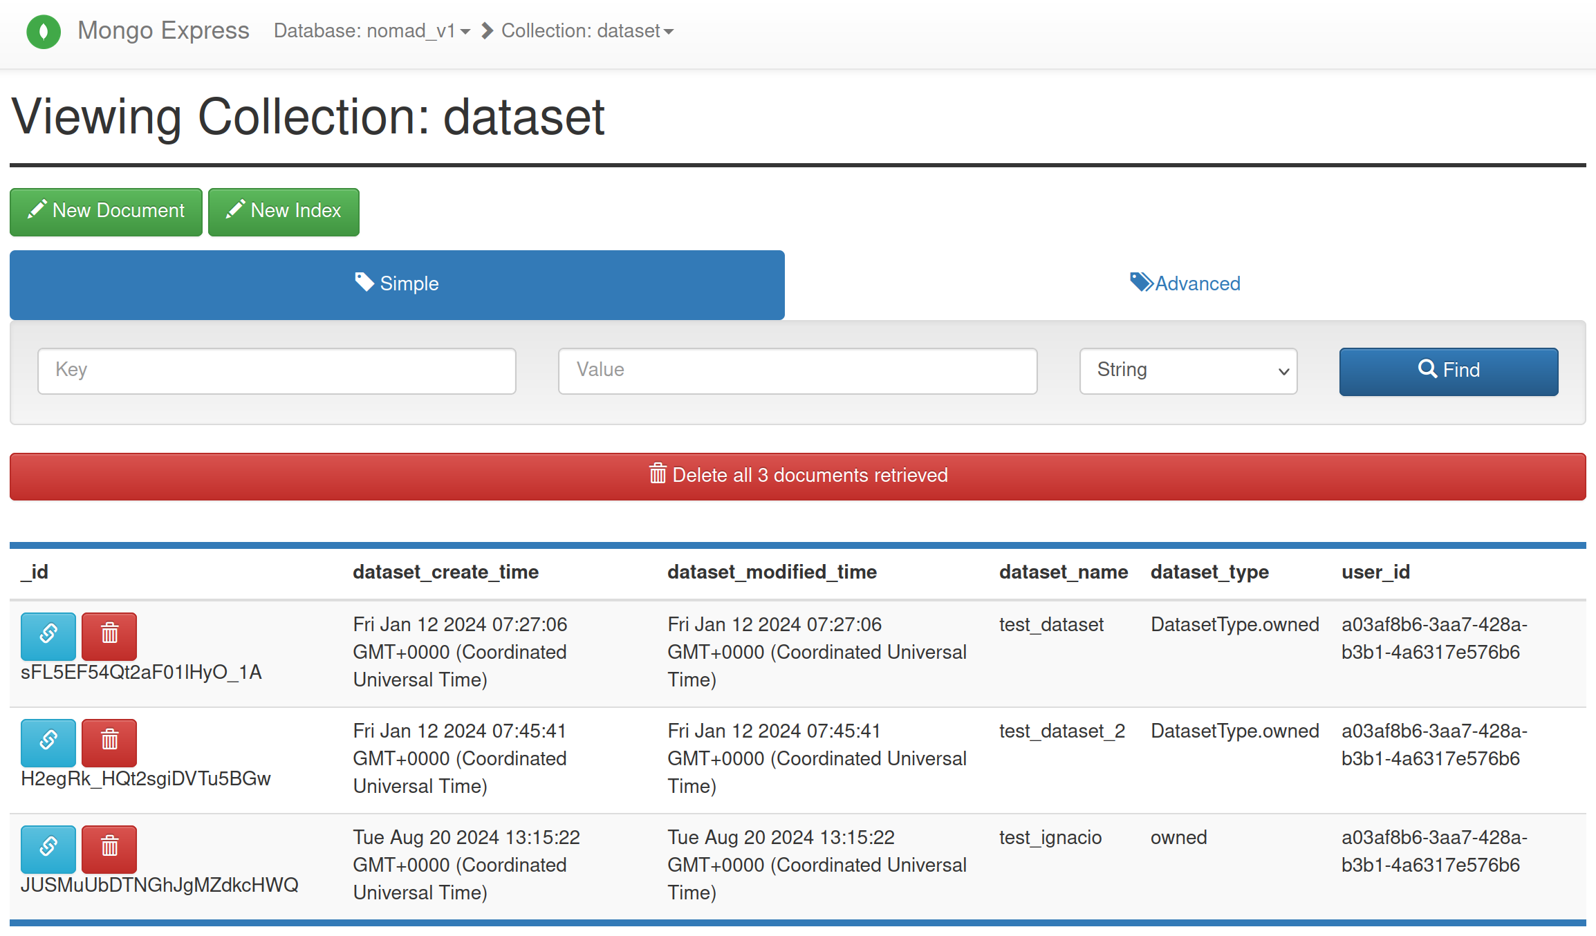Click the id text H2egRk_HQt2sgiDVTu5BGw

[146, 779]
